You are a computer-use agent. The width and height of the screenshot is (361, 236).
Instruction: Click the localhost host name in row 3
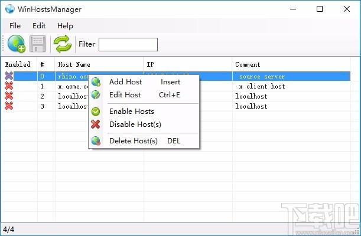73,106
